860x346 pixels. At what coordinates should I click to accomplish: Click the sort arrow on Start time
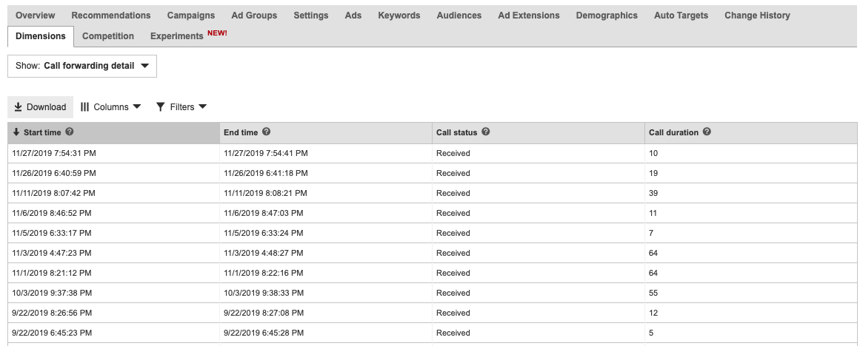pyautogui.click(x=16, y=132)
